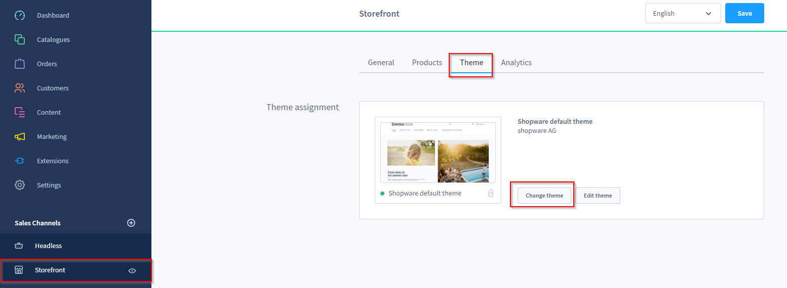Click the Edit theme button
The width and height of the screenshot is (787, 288).
(598, 196)
